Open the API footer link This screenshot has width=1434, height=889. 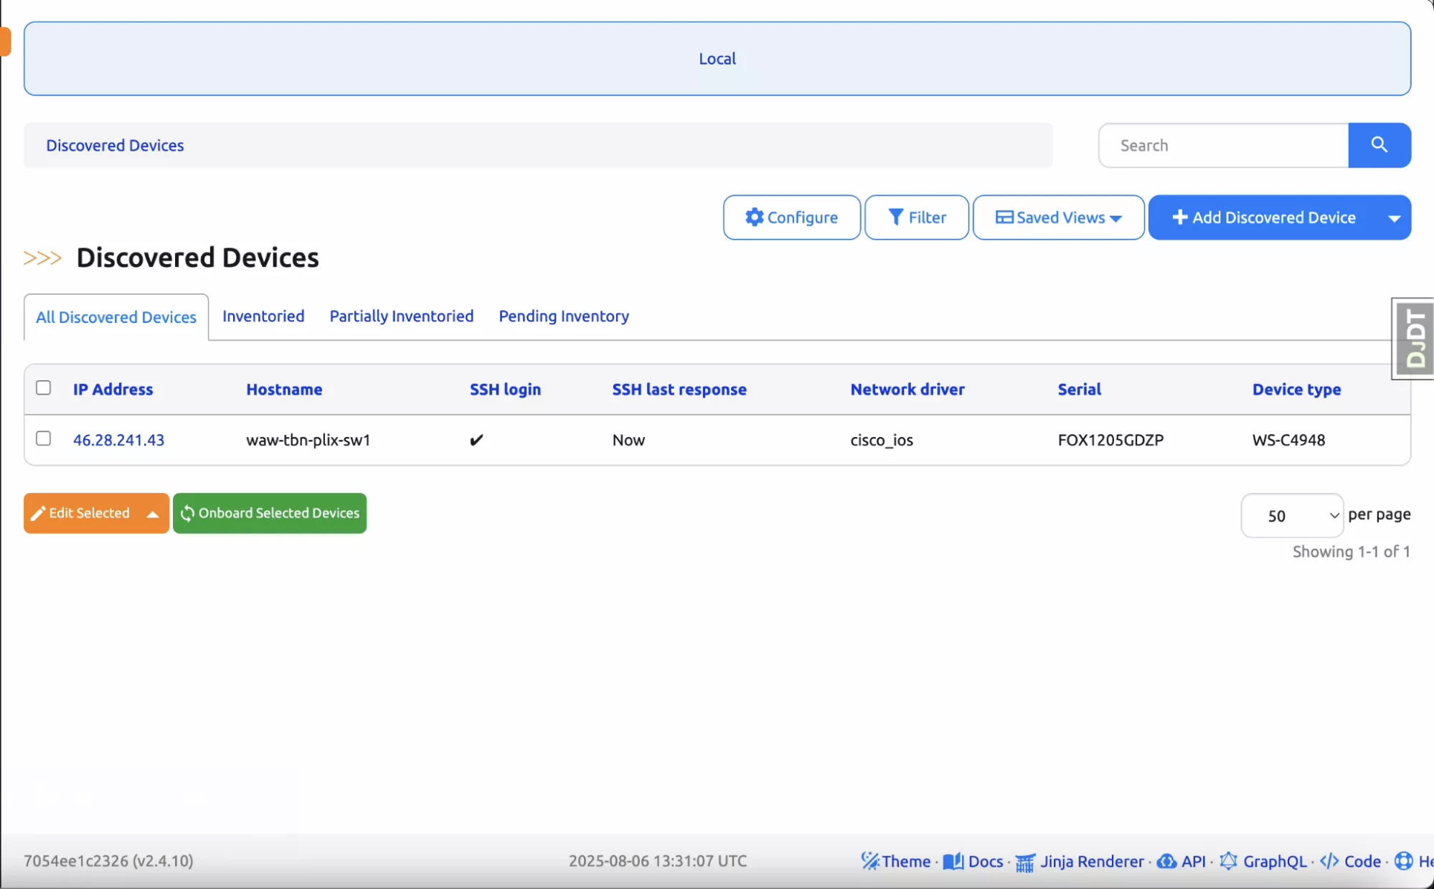[x=1182, y=861]
